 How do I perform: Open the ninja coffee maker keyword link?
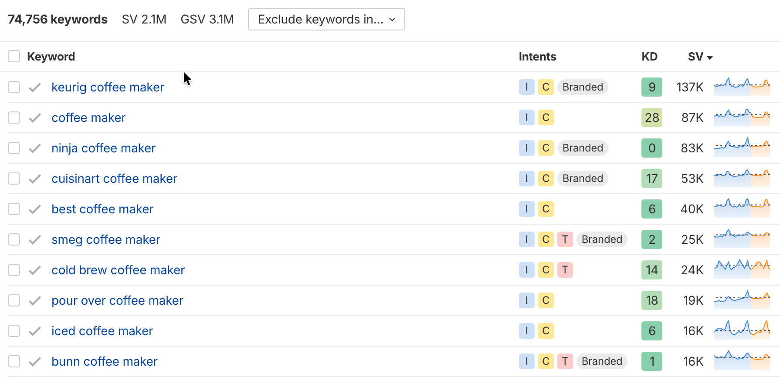pyautogui.click(x=103, y=148)
